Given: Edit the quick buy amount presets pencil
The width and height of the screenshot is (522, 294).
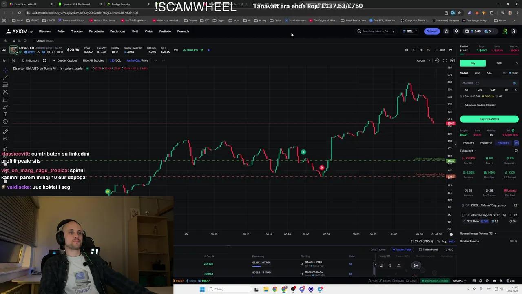Looking at the screenshot, I should [x=515, y=89].
